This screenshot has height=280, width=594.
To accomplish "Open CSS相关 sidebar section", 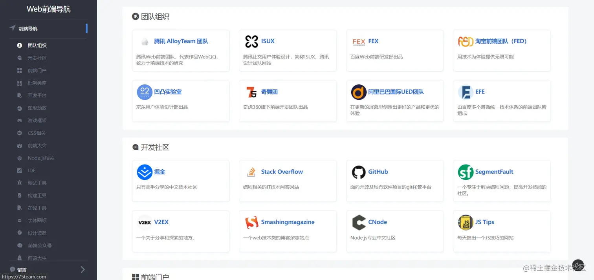I will point(37,133).
